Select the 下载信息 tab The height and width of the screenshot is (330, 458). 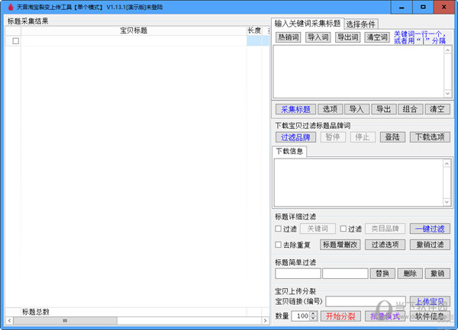pos(292,150)
